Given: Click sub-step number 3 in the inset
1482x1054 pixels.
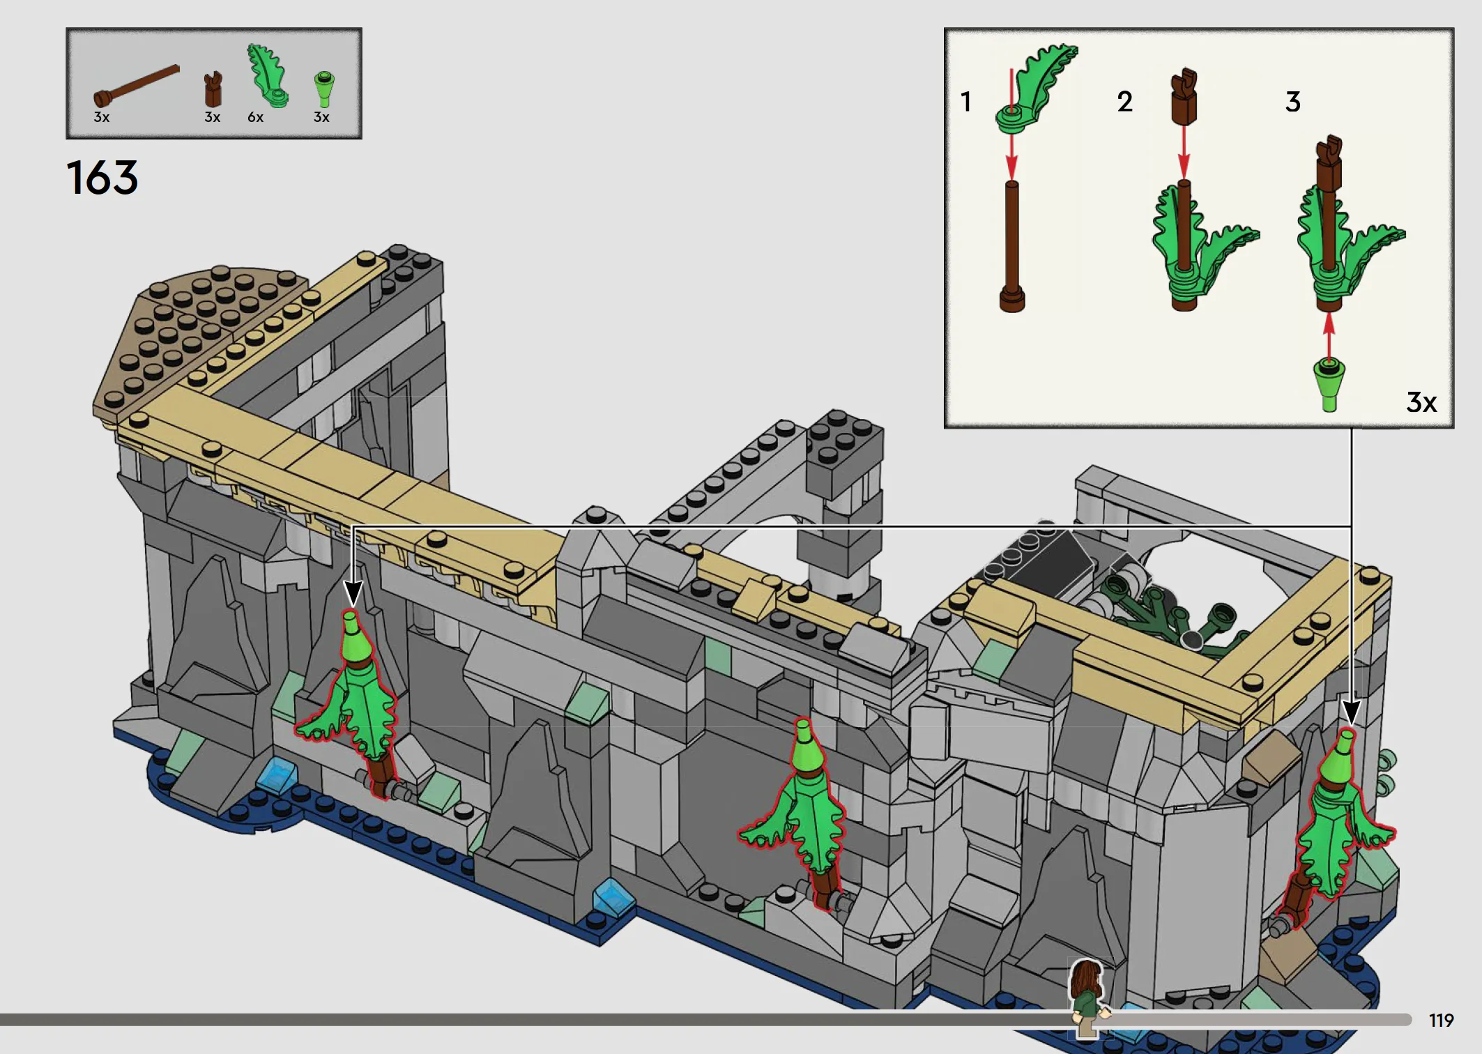Looking at the screenshot, I should point(1293,102).
